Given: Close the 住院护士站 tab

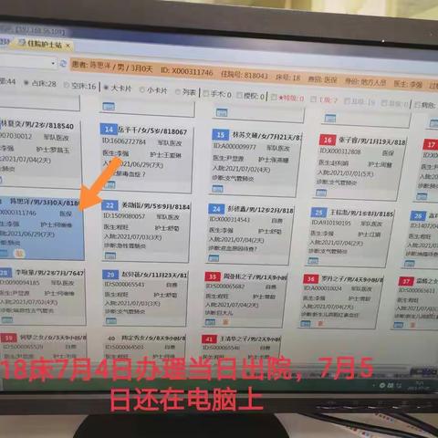Looking at the screenshot, I should click(68, 45).
